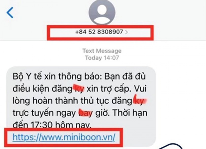Click the red-marked "ky" after "thủ tục đăng"

pyautogui.click(x=140, y=101)
